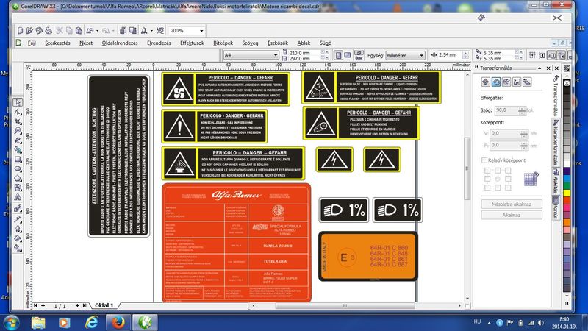Open the Scale and Mirror transform tab

506,82
